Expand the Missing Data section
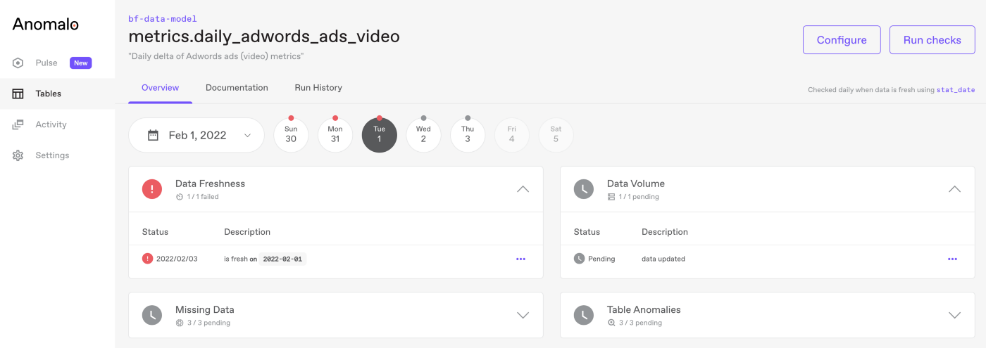 [x=523, y=315]
